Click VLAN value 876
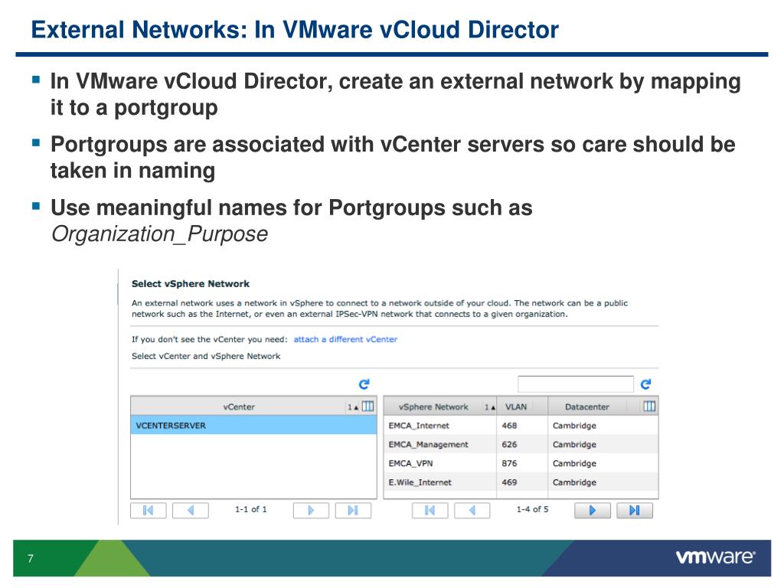Viewport: 784px width, 588px height. coord(509,463)
